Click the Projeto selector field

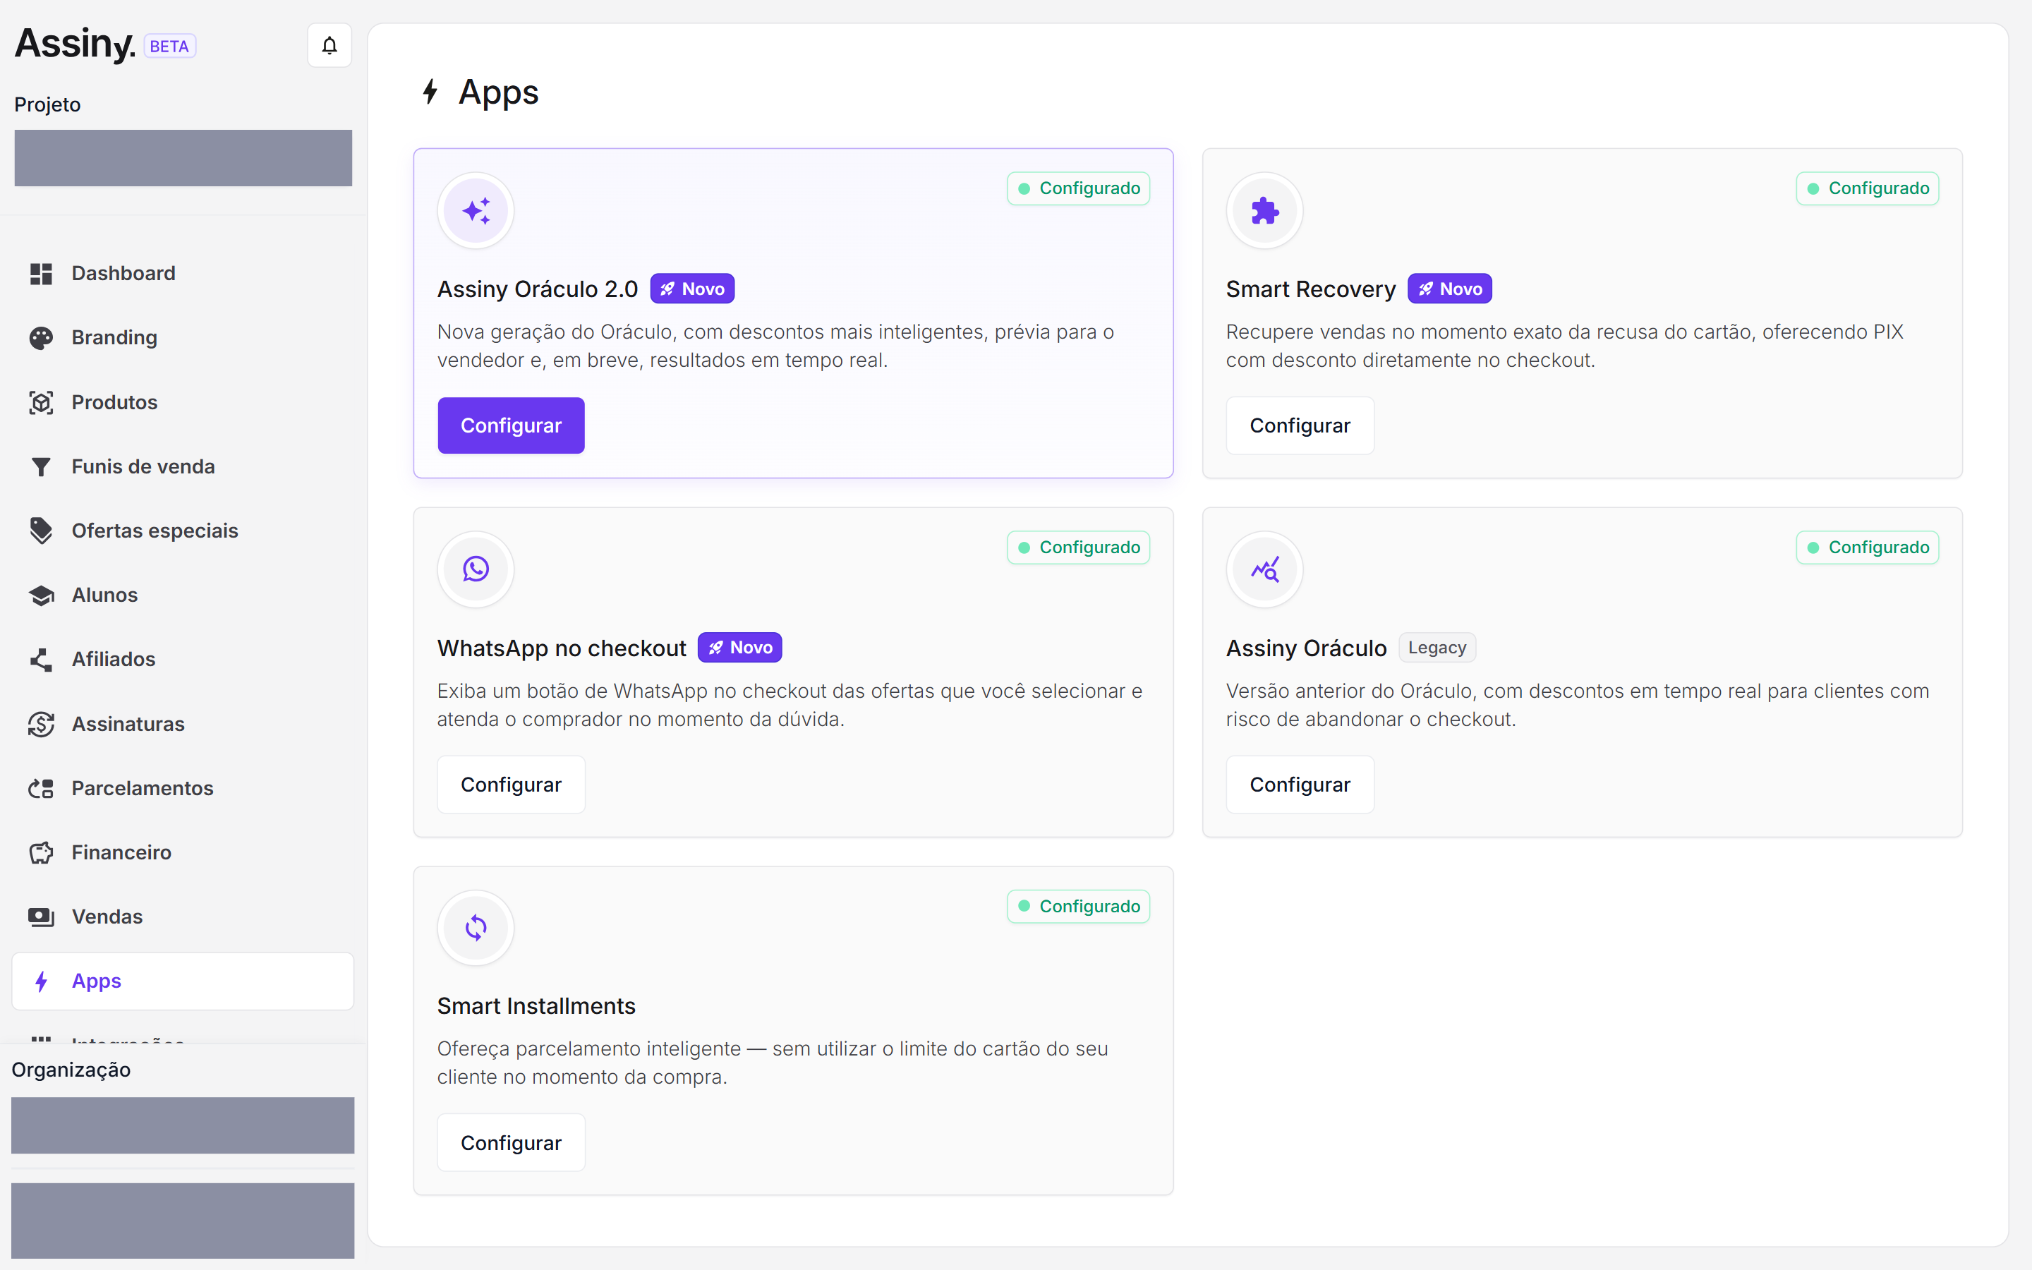[183, 158]
